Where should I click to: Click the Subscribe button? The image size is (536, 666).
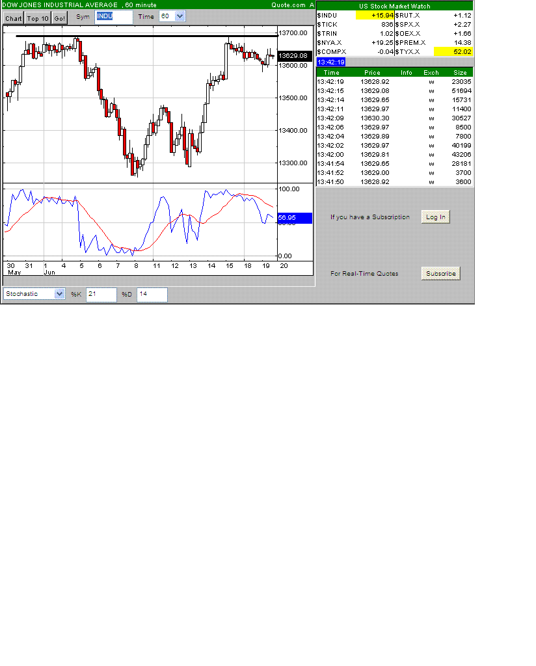441,274
